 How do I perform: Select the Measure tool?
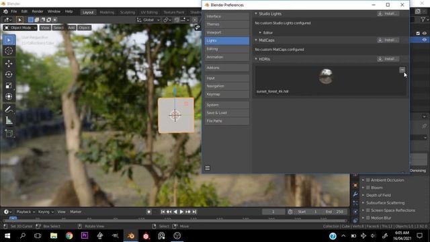pyautogui.click(x=9, y=120)
